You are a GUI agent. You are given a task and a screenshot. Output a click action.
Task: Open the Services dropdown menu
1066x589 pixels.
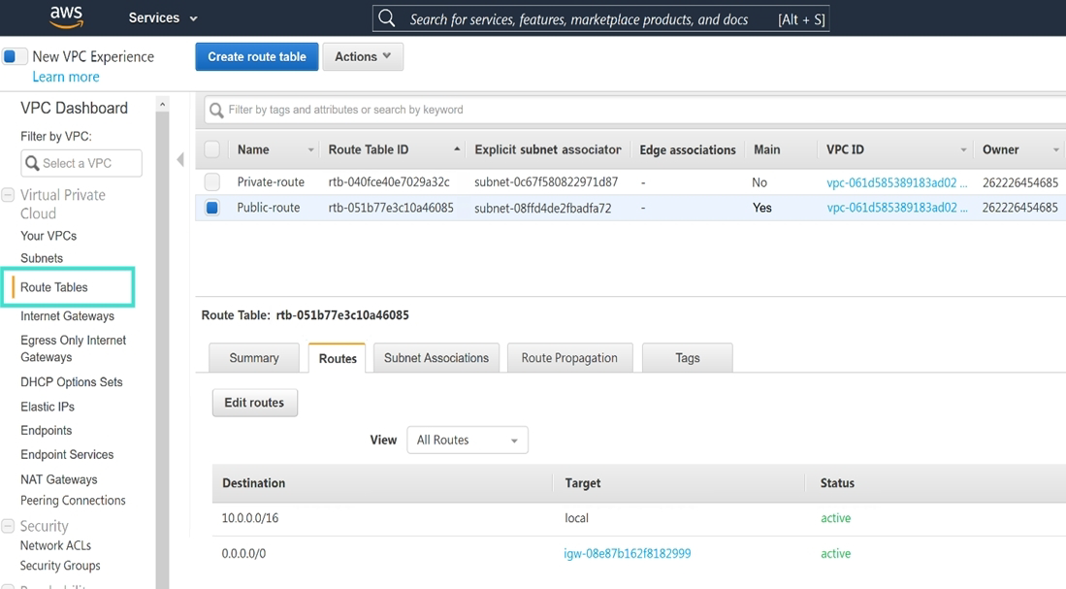click(x=162, y=17)
